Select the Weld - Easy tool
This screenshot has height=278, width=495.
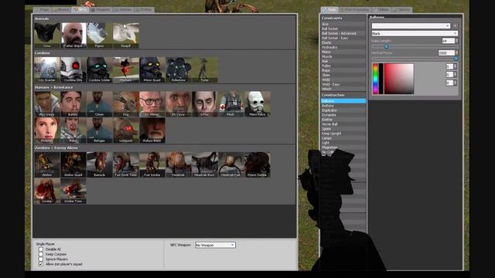(x=343, y=84)
